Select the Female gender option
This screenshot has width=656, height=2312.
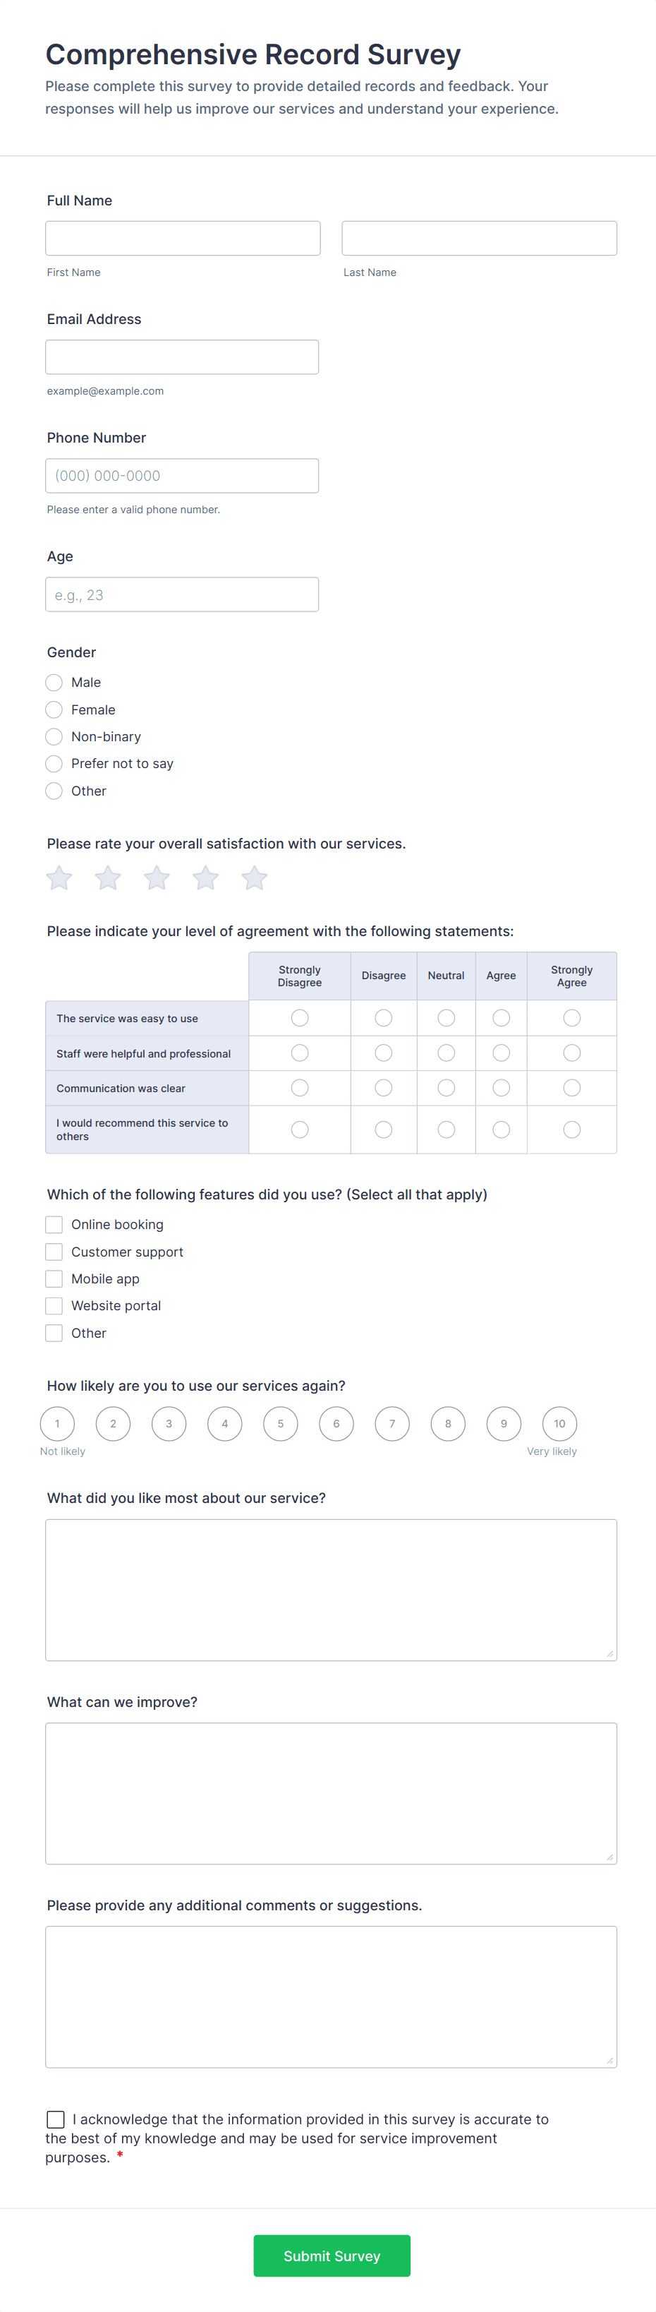[53, 709]
